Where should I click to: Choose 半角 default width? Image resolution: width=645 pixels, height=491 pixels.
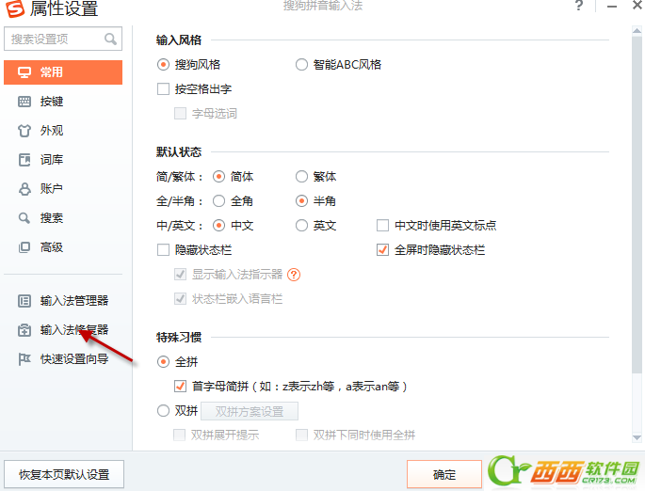(x=301, y=201)
